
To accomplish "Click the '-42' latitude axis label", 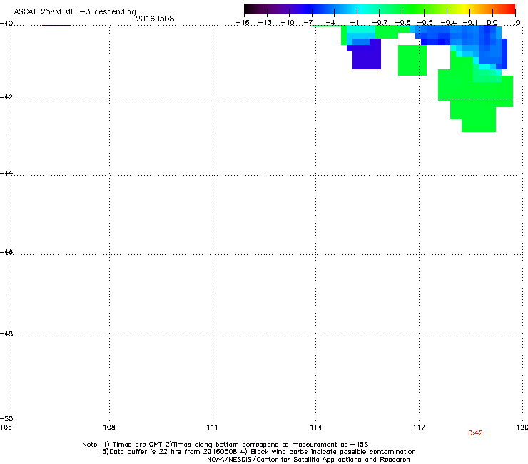I will click(6, 96).
